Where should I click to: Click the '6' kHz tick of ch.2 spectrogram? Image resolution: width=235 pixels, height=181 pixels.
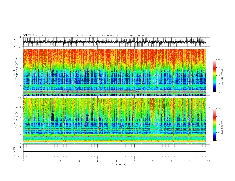point(21,117)
